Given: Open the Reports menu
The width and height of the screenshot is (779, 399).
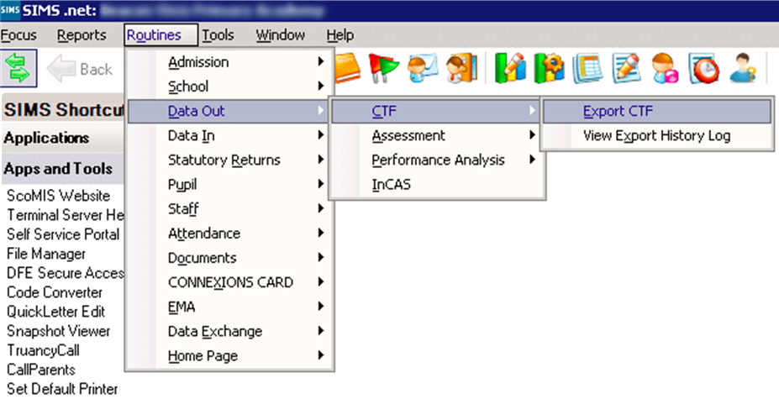Looking at the screenshot, I should (82, 35).
